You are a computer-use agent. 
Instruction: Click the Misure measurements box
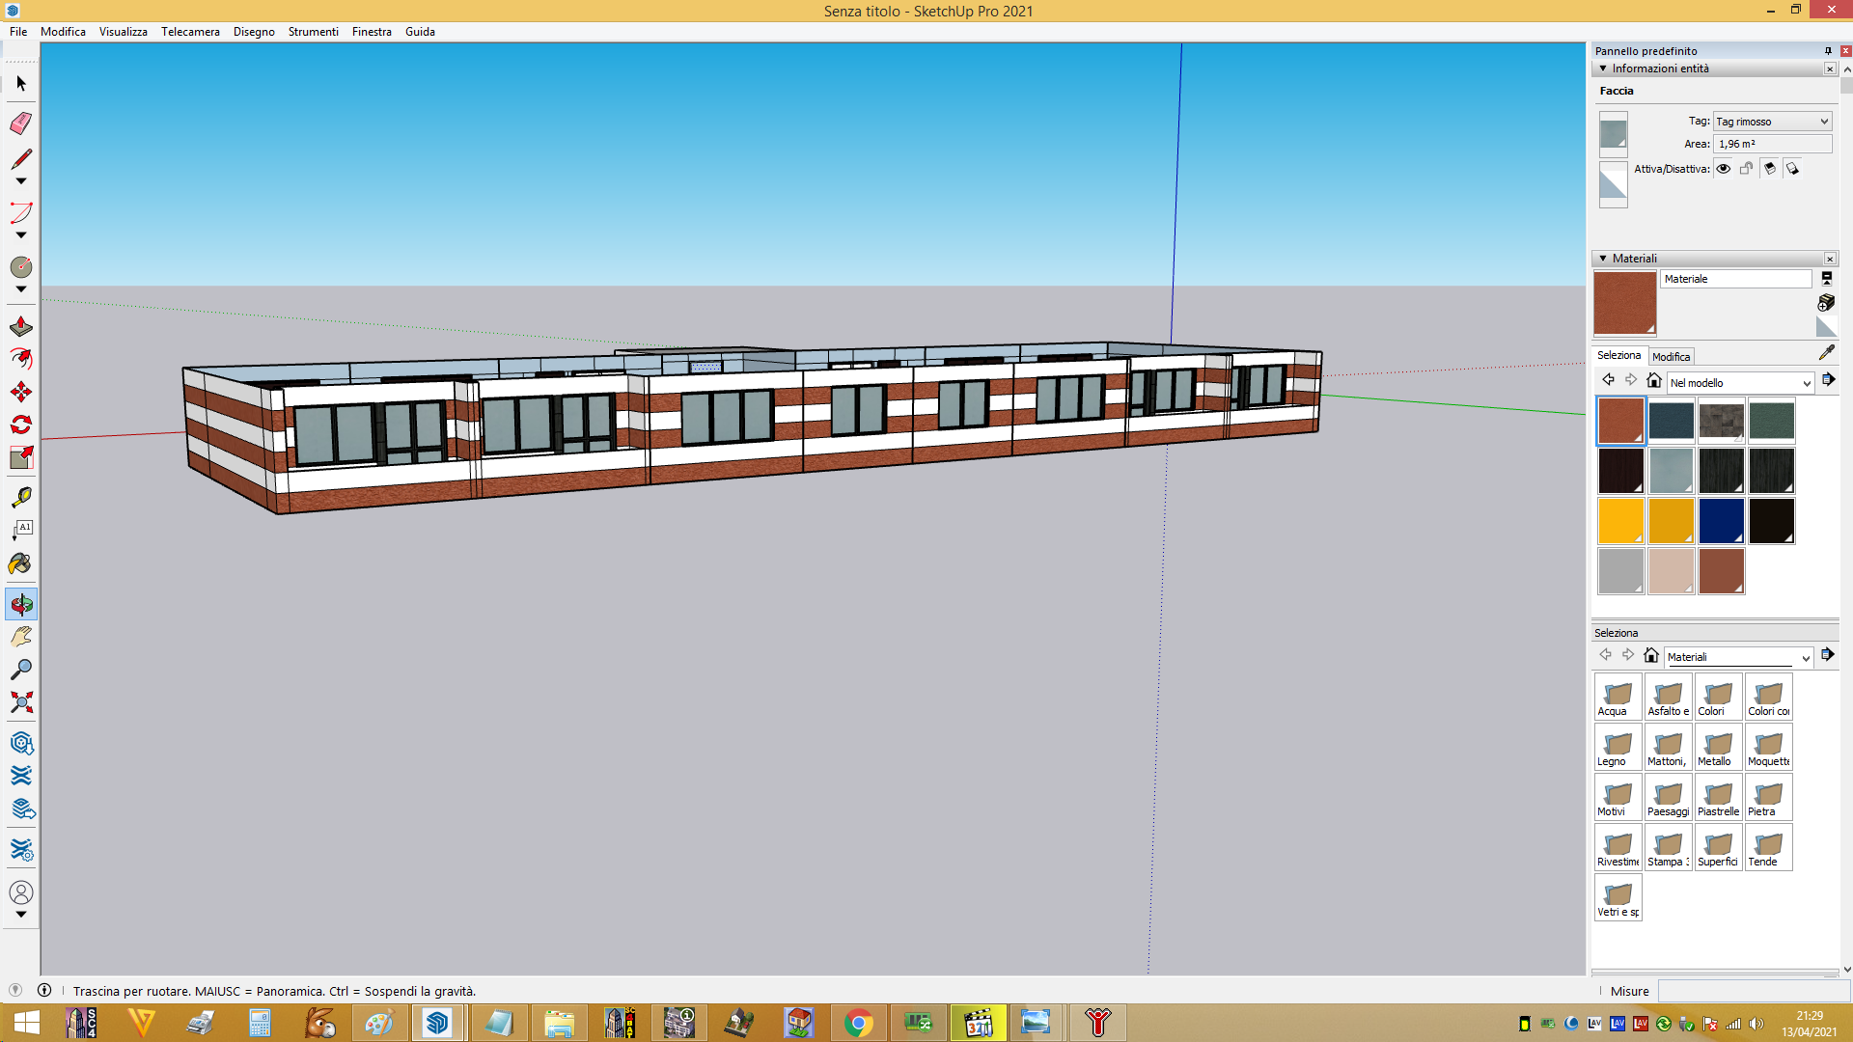(1753, 991)
